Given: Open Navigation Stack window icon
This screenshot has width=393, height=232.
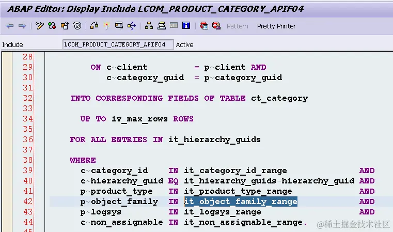Looking at the screenshot, I should coord(162,26).
